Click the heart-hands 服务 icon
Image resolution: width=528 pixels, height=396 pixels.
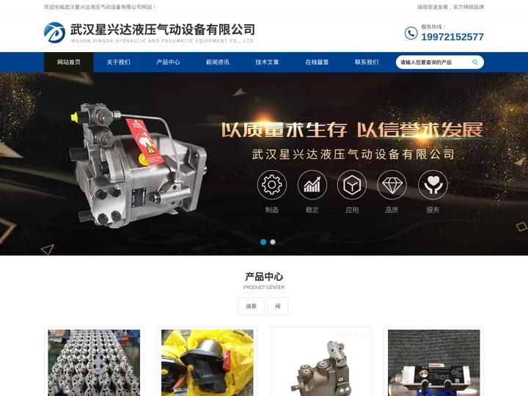pyautogui.click(x=433, y=185)
